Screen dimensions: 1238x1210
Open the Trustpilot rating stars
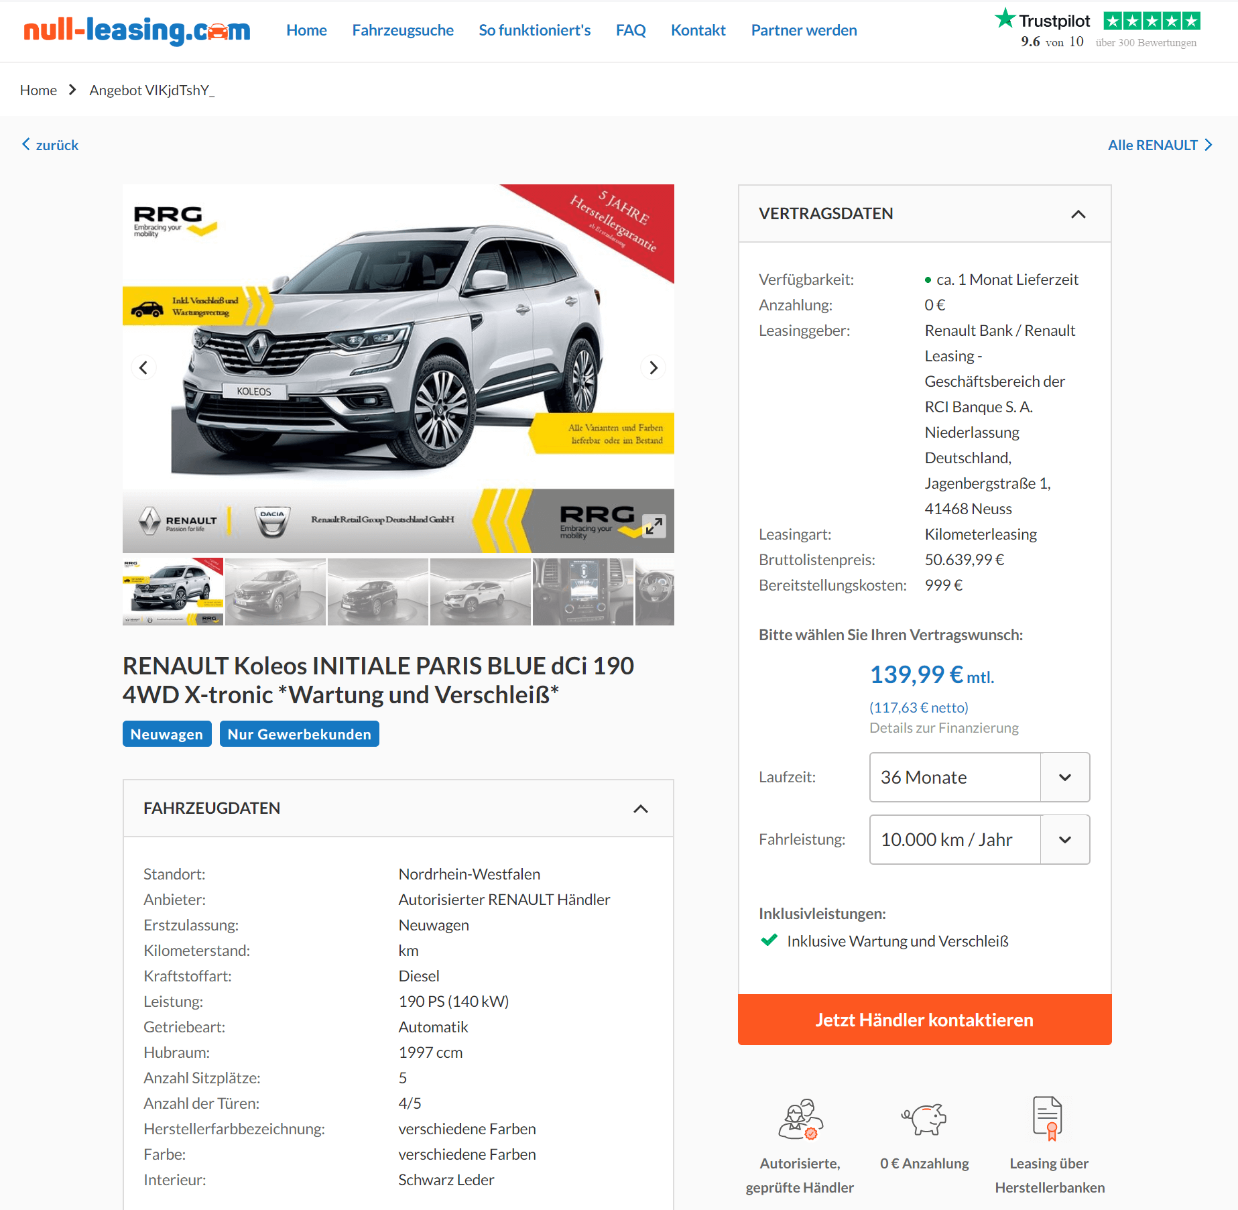(1152, 21)
